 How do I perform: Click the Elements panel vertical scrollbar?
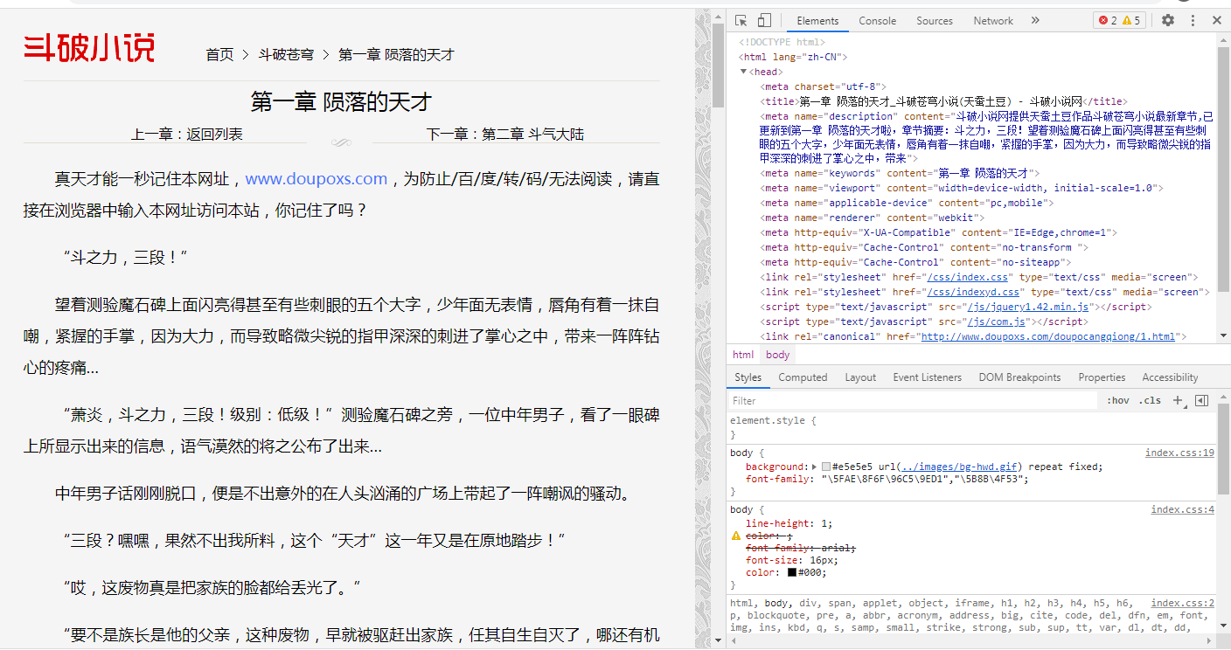click(1224, 189)
